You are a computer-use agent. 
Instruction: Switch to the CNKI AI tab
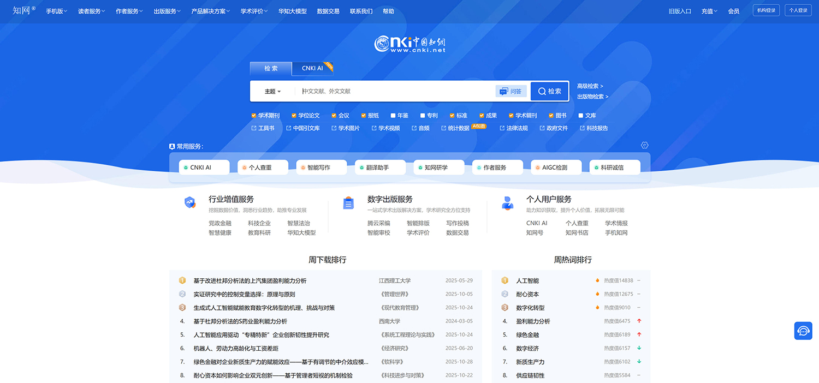click(312, 68)
